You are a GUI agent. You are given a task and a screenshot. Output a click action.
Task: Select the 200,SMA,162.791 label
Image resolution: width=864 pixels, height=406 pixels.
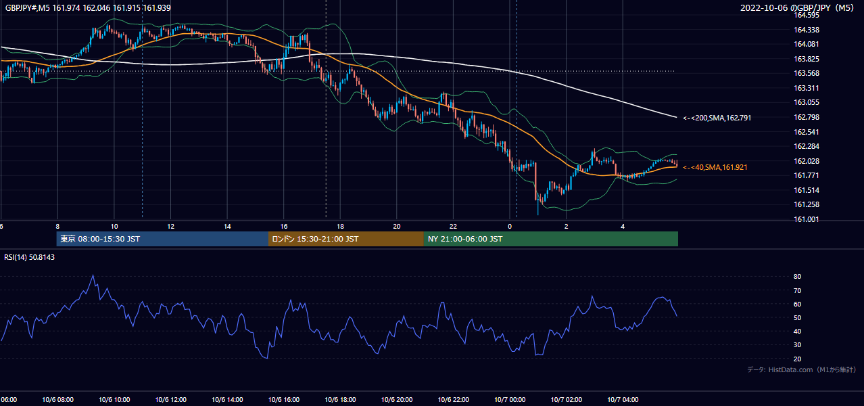717,118
